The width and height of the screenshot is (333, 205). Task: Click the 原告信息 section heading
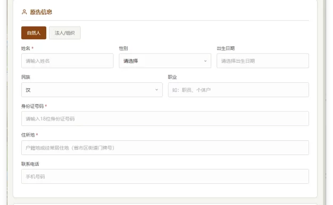(41, 12)
